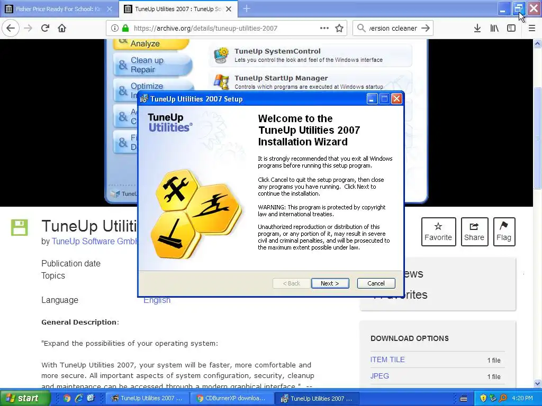The height and width of the screenshot is (406, 542).
Task: Select the TuneUp Utilities 2007 browser tab
Action: [x=178, y=9]
